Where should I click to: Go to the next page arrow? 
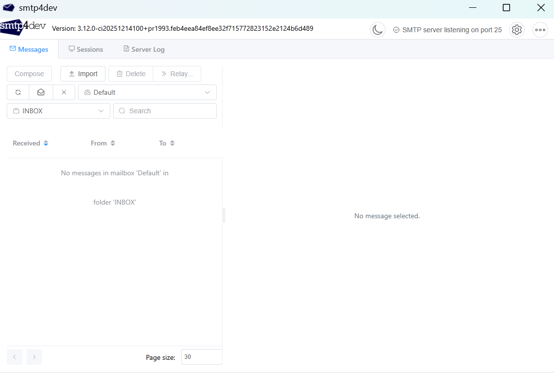coord(34,357)
